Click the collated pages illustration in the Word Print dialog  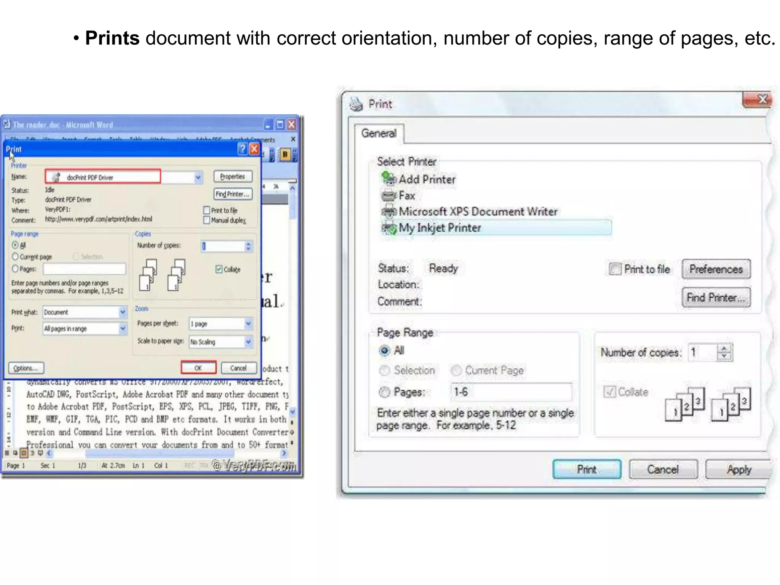tap(163, 275)
